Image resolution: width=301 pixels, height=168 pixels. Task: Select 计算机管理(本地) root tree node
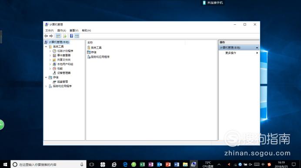pyautogui.click(x=59, y=42)
